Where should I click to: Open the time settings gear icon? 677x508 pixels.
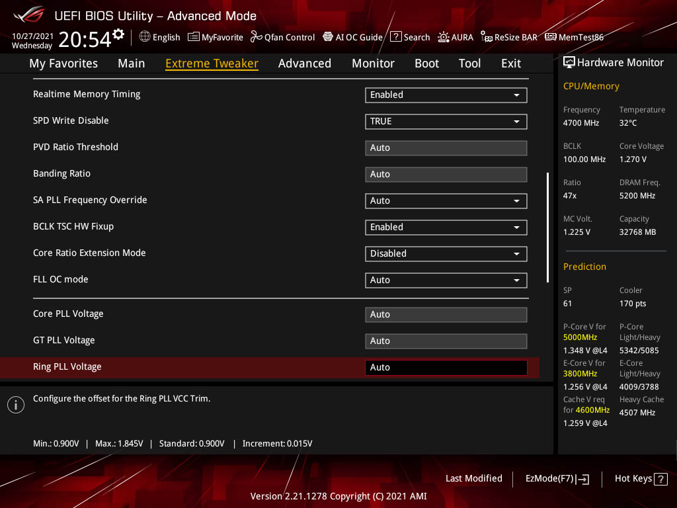118,34
